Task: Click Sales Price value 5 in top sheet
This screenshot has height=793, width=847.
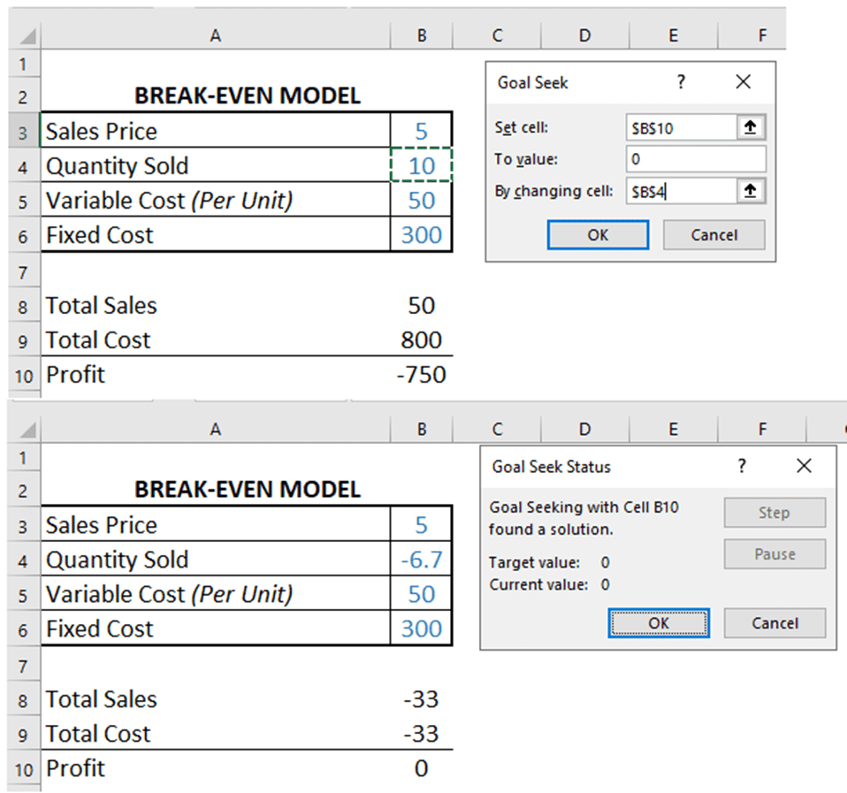Action: tap(422, 131)
